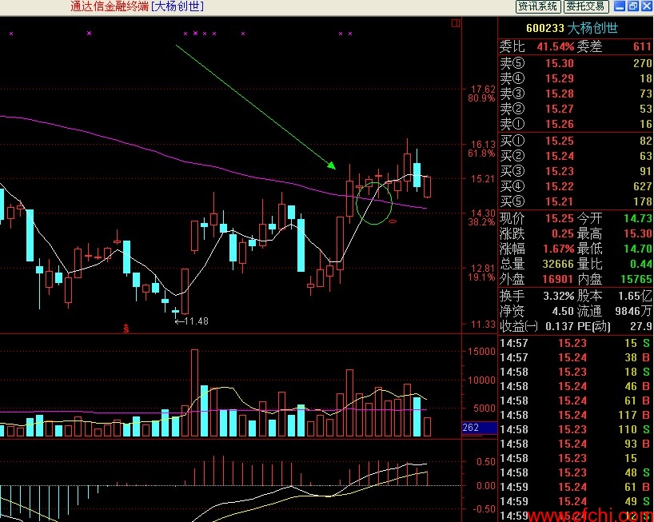Select the 委差 611 value
Image resolution: width=654 pixels, height=522 pixels.
tap(642, 46)
